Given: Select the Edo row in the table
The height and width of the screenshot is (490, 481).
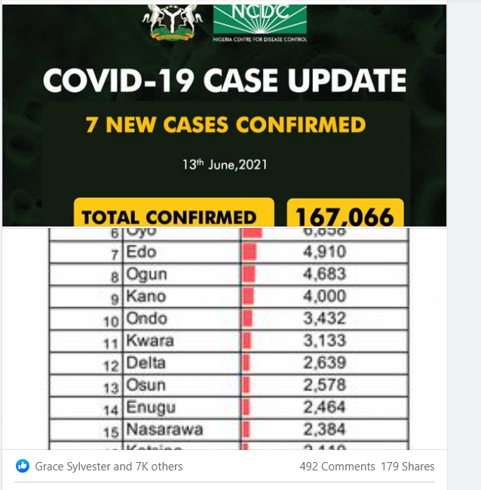Looking at the screenshot, I should [228, 252].
